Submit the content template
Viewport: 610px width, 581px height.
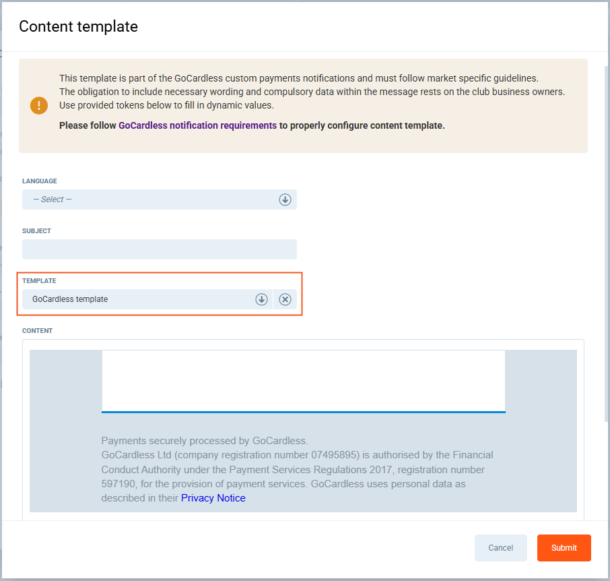(564, 548)
